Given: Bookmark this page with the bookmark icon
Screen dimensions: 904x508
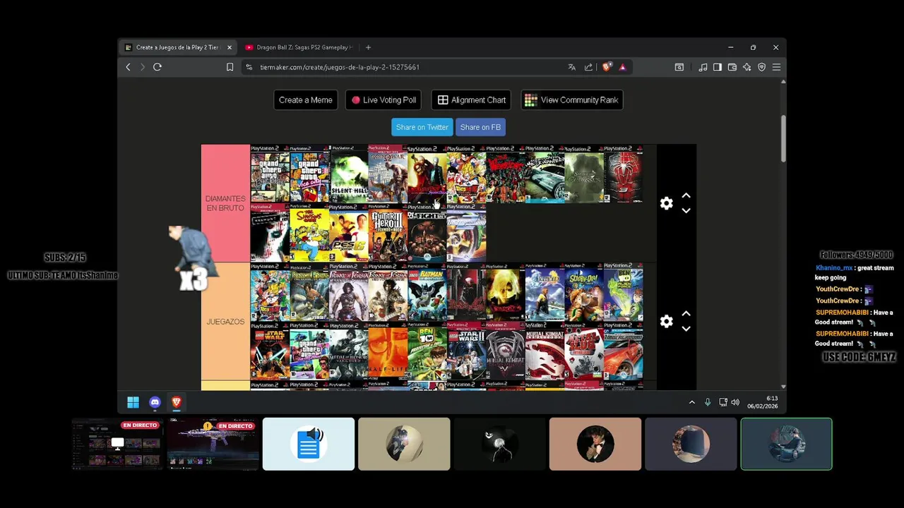Looking at the screenshot, I should (230, 67).
